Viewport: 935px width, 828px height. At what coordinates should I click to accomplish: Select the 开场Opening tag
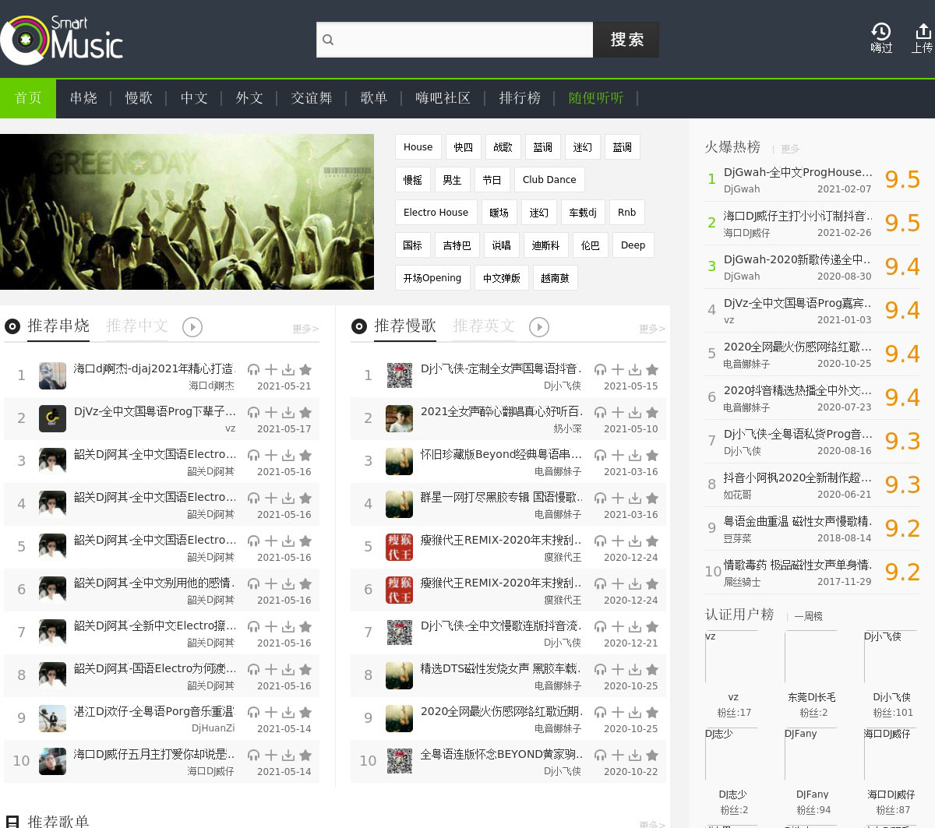pyautogui.click(x=432, y=278)
